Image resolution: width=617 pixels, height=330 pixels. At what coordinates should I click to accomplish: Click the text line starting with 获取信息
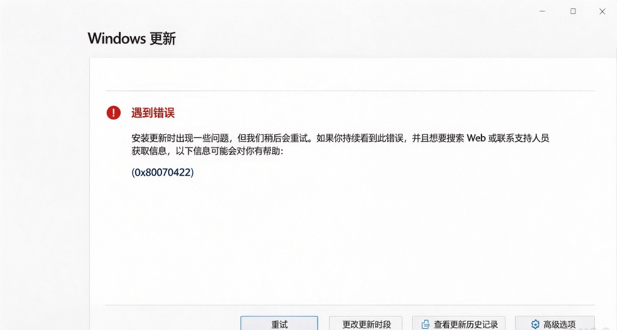click(207, 151)
